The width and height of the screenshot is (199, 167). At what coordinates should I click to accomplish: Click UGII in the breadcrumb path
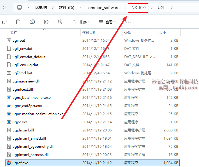point(161,8)
